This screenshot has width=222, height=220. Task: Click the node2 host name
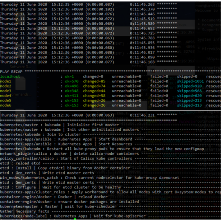click(x=6, y=86)
